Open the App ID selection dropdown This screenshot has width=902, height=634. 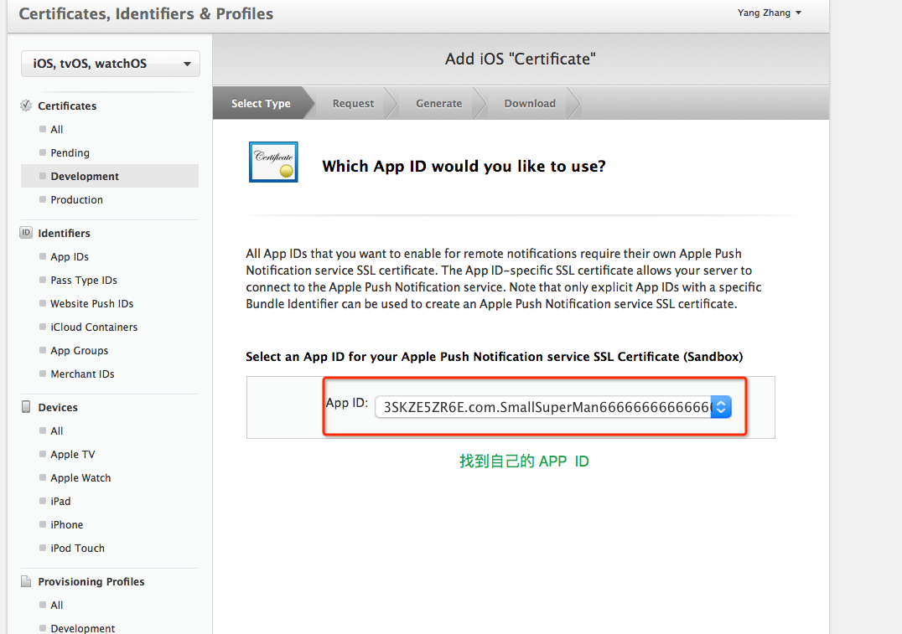(552, 407)
